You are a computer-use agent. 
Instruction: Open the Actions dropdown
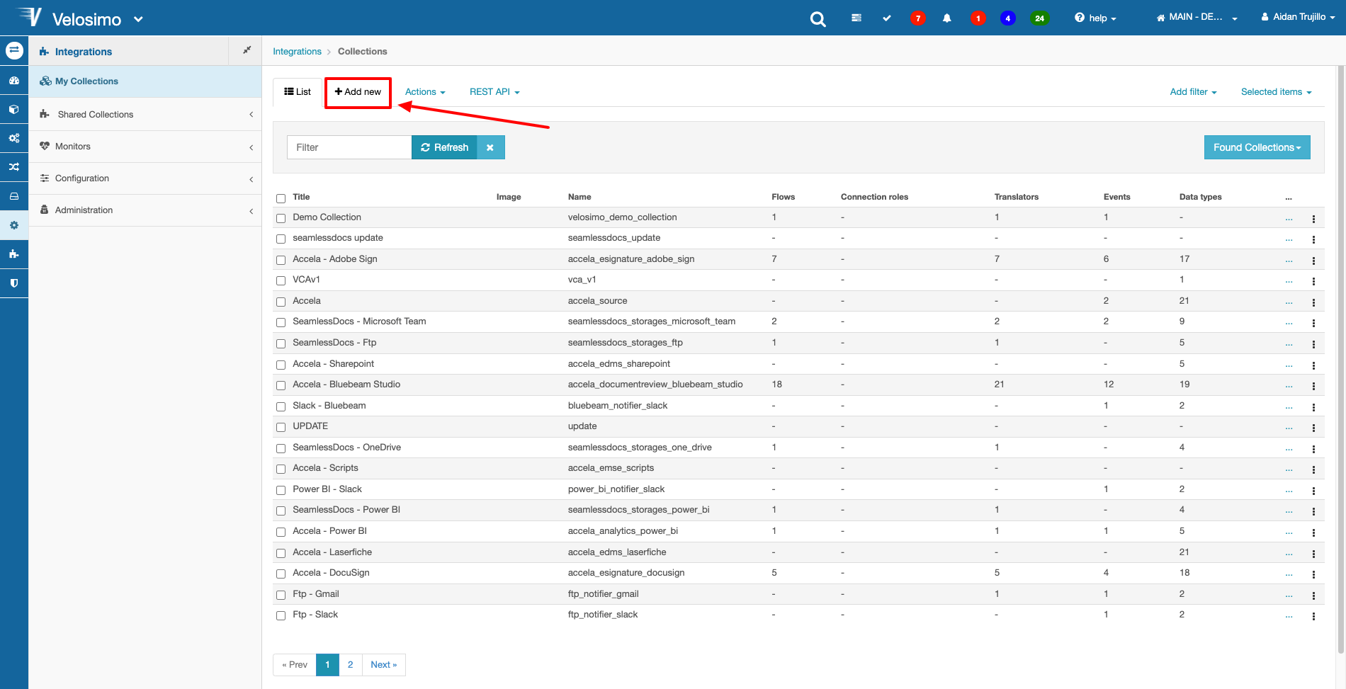(425, 92)
